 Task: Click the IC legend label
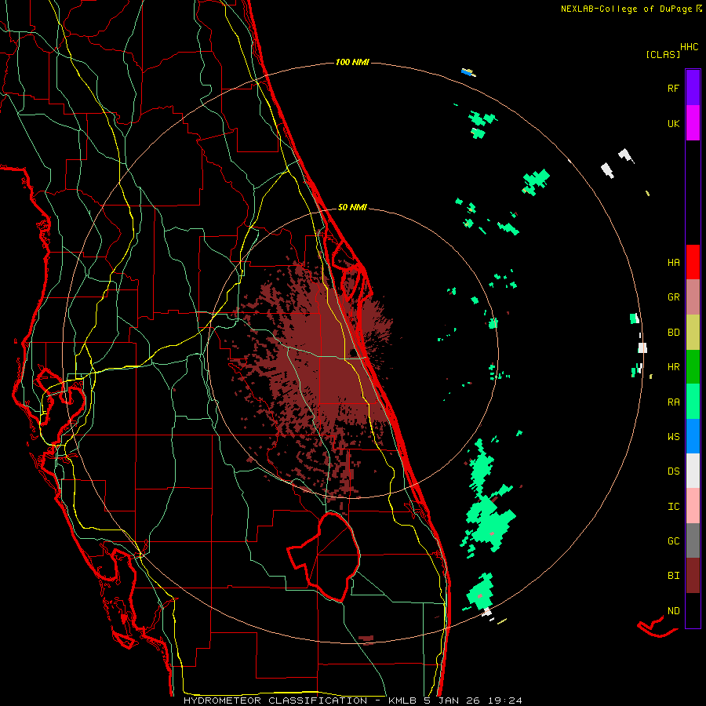673,507
